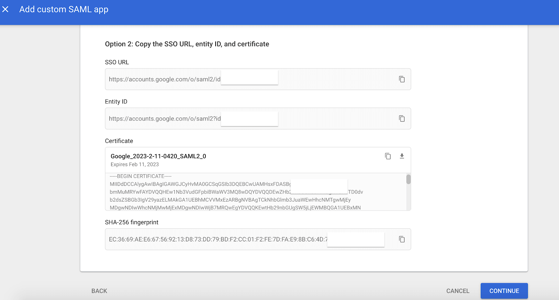Click the BEGIN CERTIFICATE line
This screenshot has height=300, width=559.
click(140, 176)
